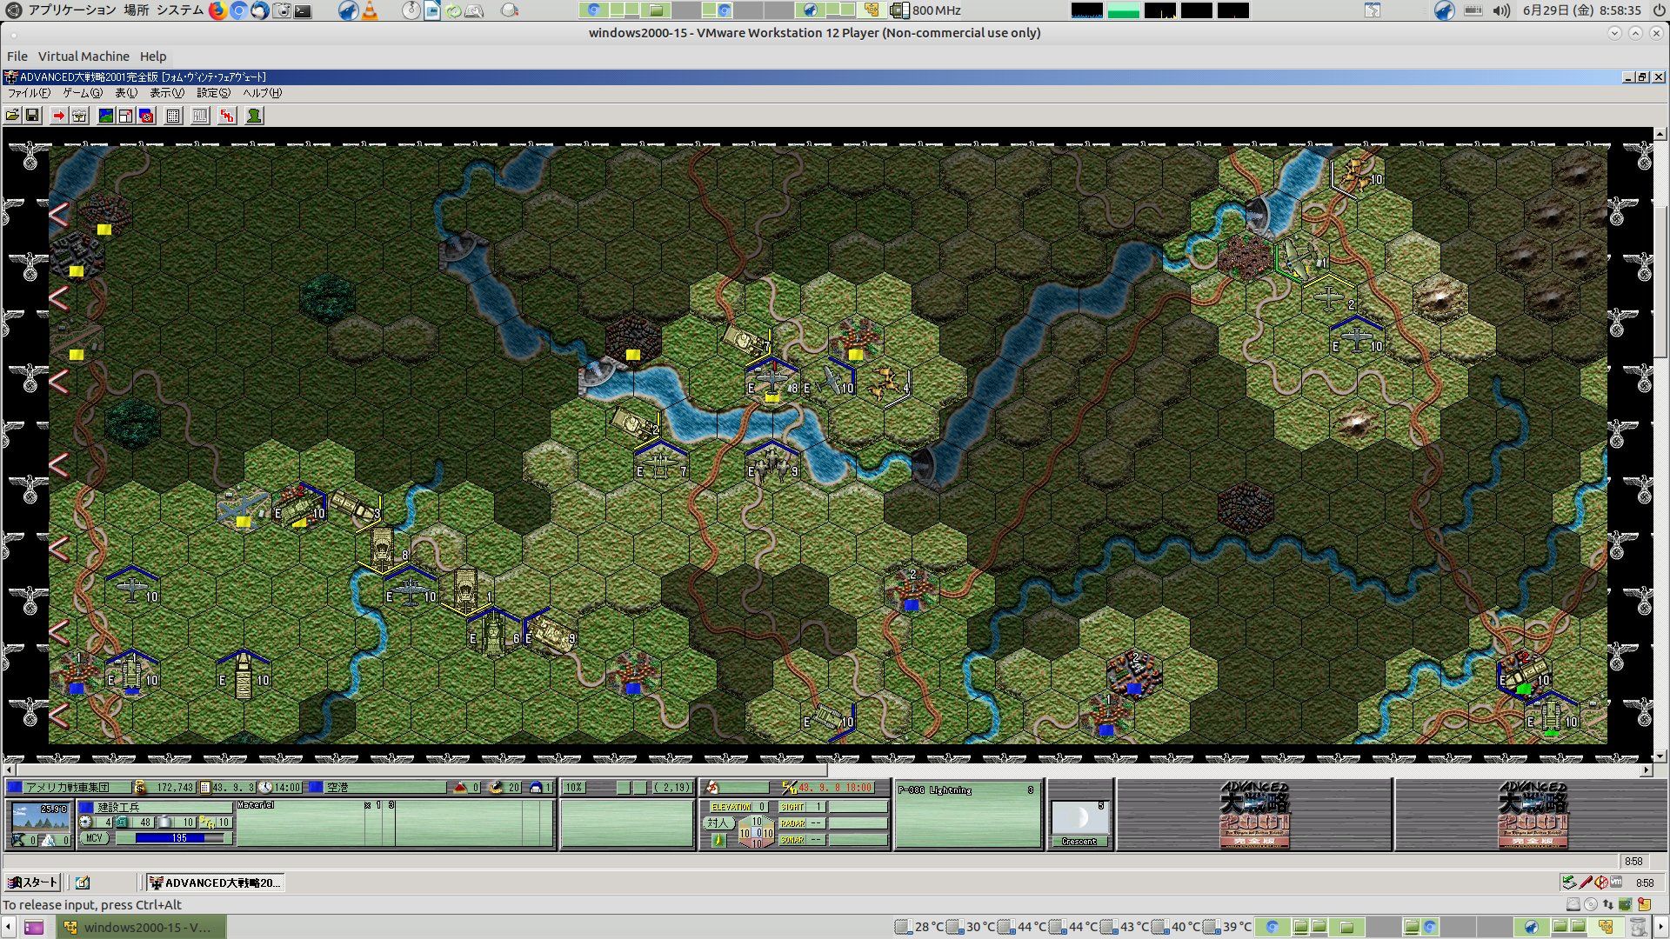Open the 設定(S) settings menu
This screenshot has width=1670, height=939.
point(213,93)
